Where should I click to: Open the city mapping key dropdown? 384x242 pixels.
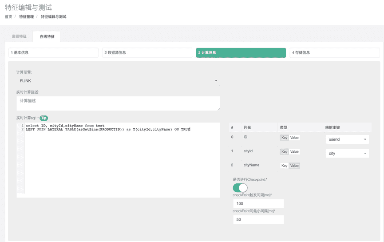347,153
